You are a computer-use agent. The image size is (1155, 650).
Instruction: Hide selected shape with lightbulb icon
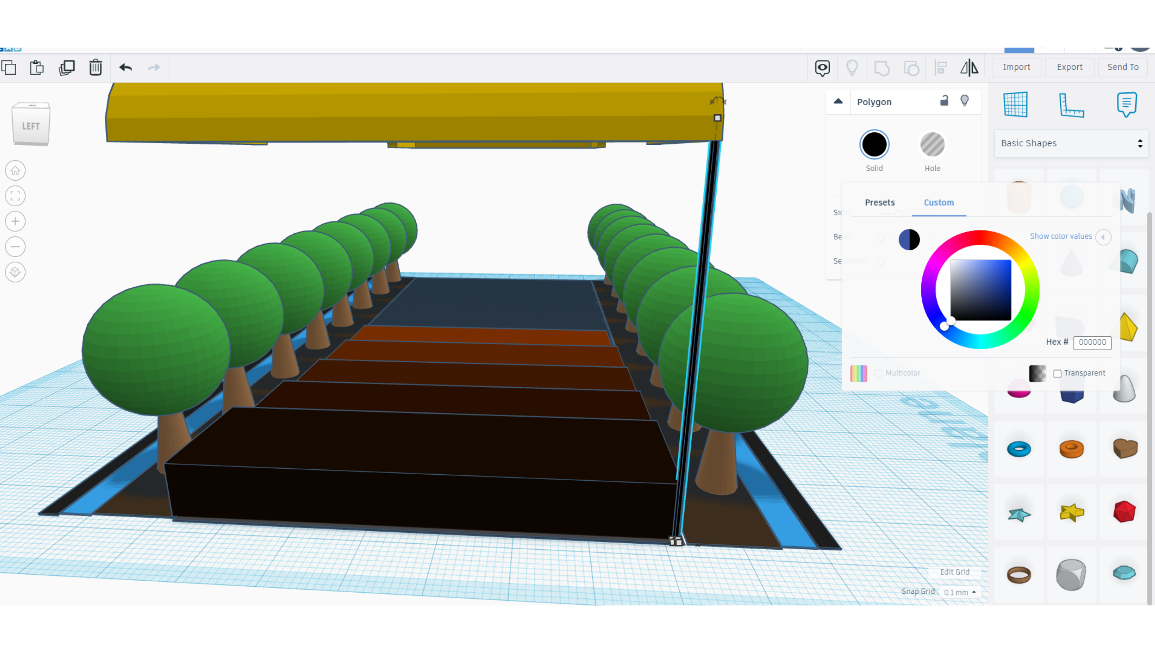coord(965,101)
